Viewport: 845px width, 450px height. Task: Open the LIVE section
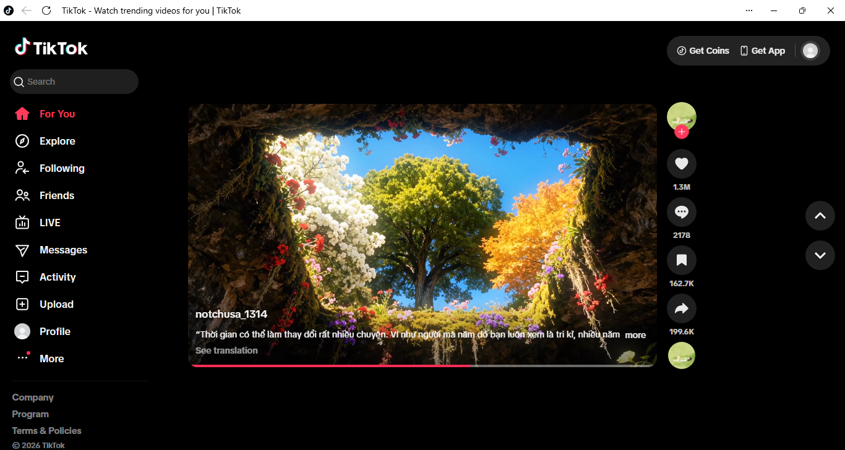[49, 223]
